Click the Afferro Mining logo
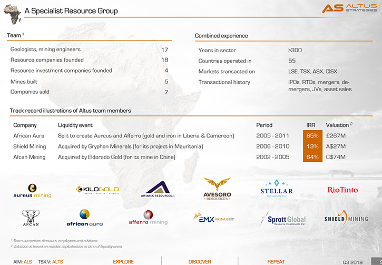 click(148, 218)
